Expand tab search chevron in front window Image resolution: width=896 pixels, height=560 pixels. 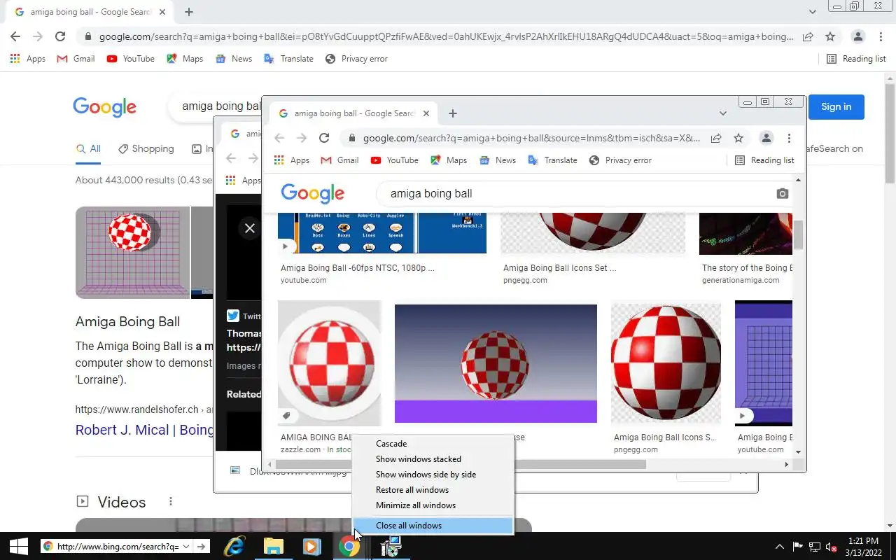coord(723,113)
